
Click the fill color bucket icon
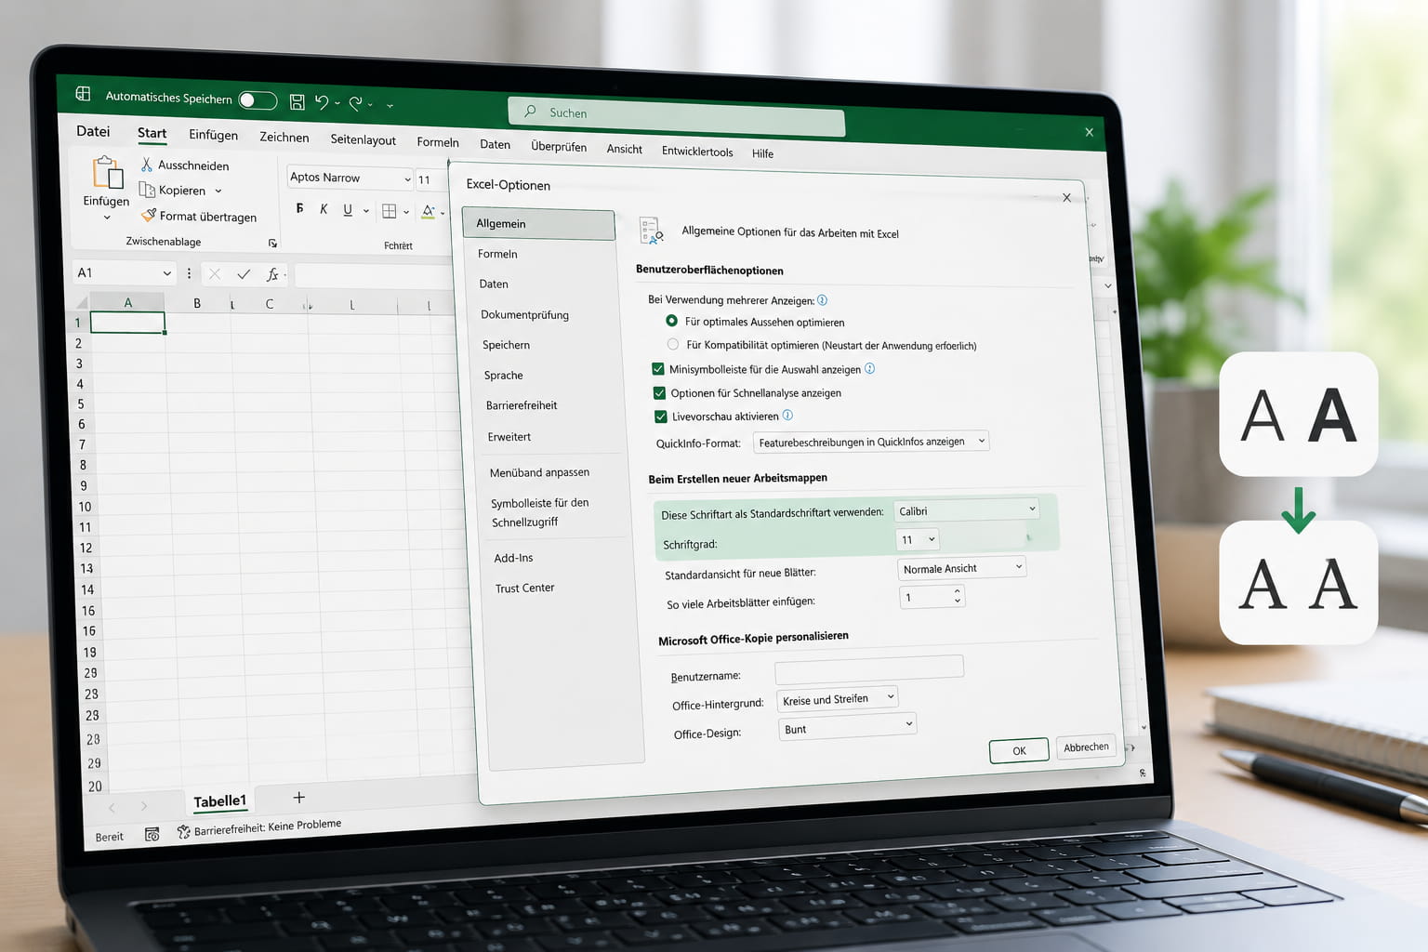pos(428,211)
